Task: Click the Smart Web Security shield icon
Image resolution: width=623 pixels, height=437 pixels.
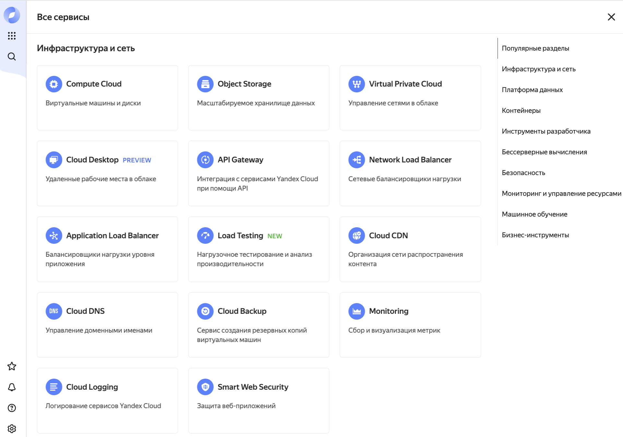Action: pyautogui.click(x=205, y=387)
